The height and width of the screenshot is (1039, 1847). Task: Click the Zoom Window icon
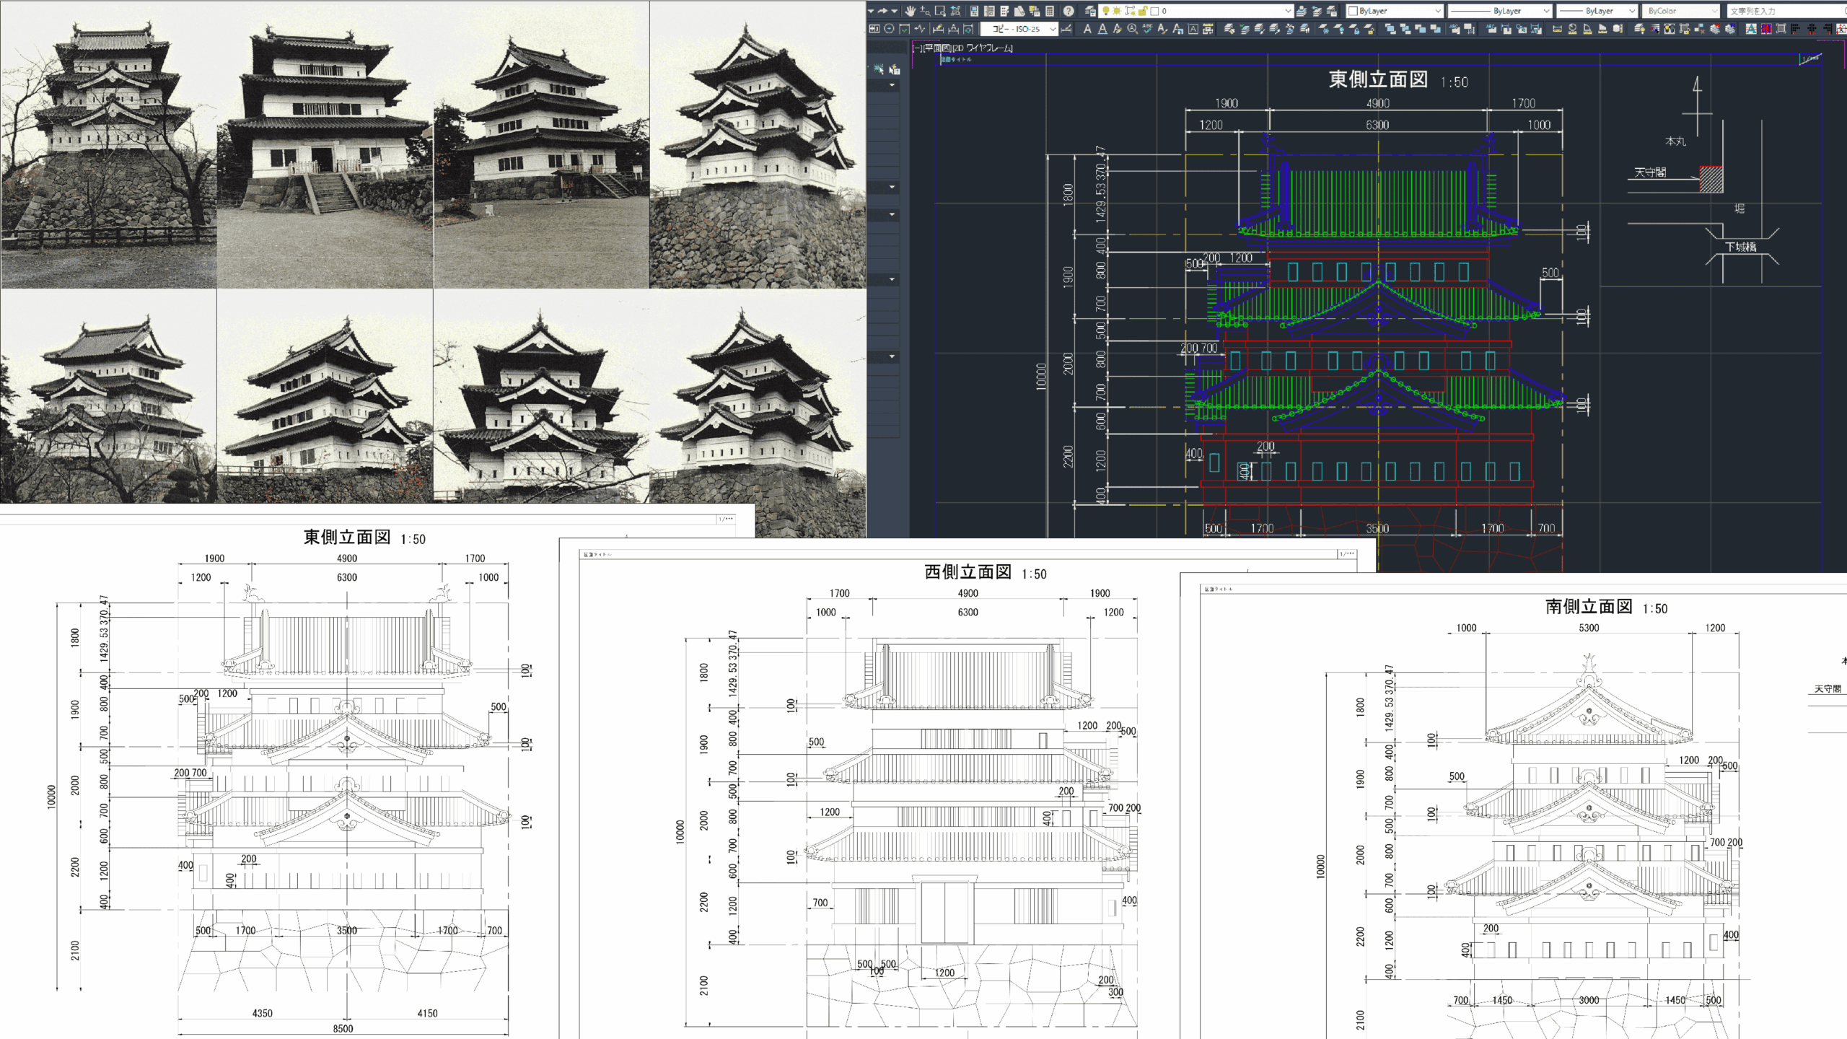(940, 11)
